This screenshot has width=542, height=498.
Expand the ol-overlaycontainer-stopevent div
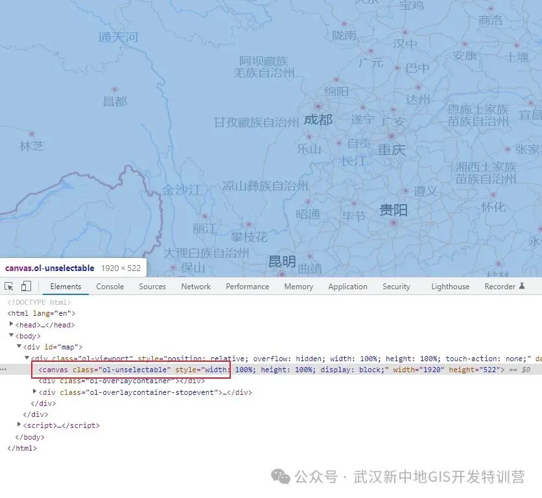point(34,392)
